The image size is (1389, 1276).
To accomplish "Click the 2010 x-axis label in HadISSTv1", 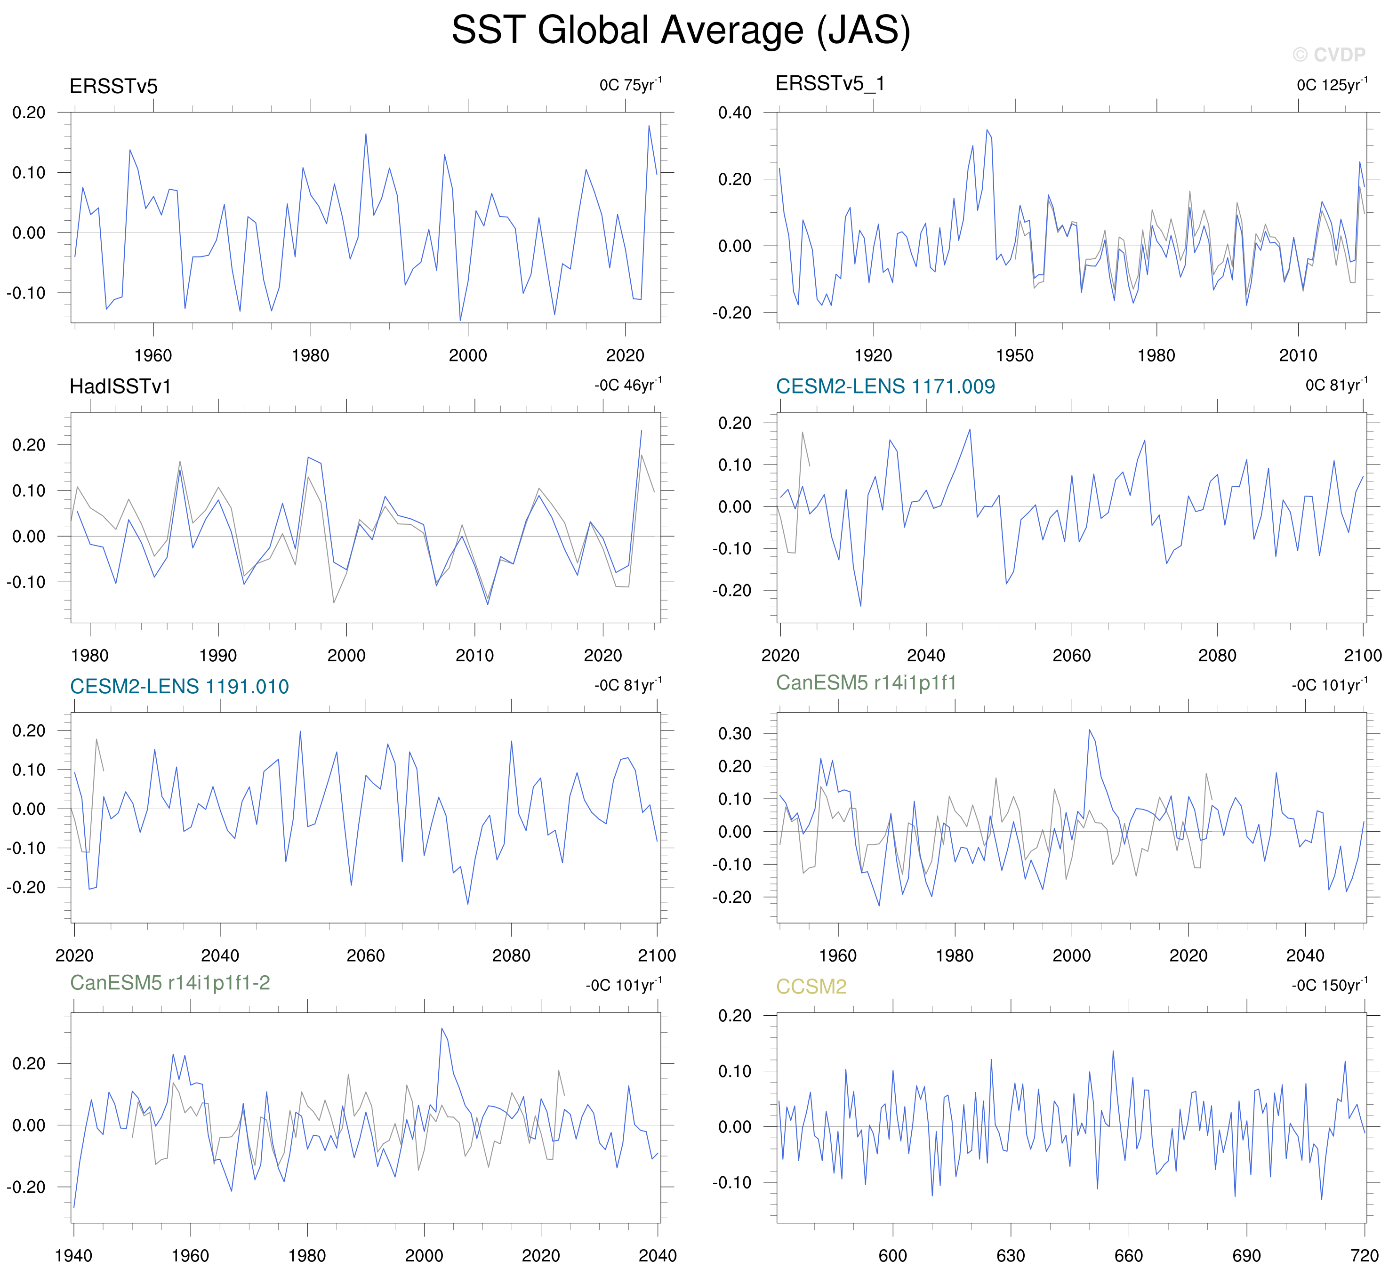I will (474, 655).
